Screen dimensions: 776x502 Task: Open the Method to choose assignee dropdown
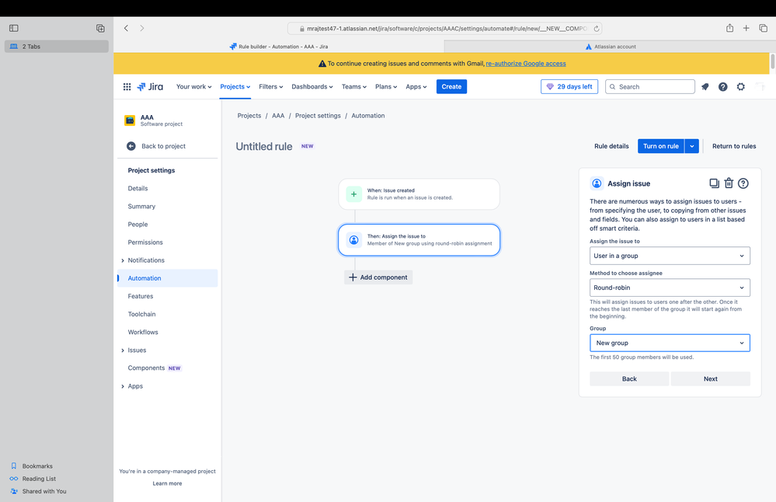[670, 288]
